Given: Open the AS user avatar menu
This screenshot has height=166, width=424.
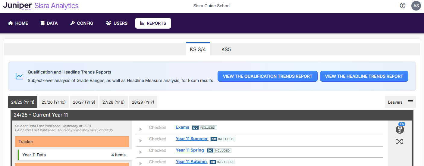Looking at the screenshot, I should (416, 6).
